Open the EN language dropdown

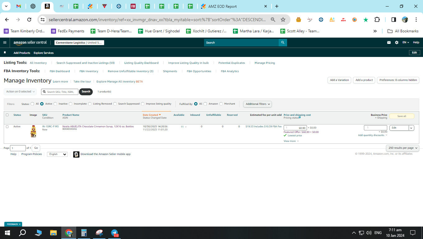click(406, 43)
